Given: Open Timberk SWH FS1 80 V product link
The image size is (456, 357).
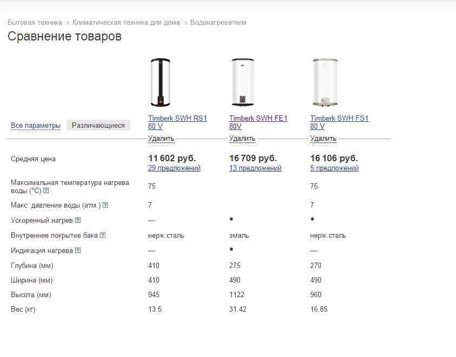Looking at the screenshot, I should pos(339,122).
